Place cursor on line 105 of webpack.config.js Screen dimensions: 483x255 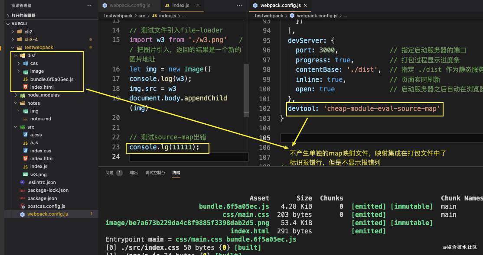pos(382,138)
